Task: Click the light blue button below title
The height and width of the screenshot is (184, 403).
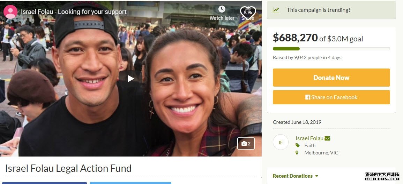Action: point(130,183)
